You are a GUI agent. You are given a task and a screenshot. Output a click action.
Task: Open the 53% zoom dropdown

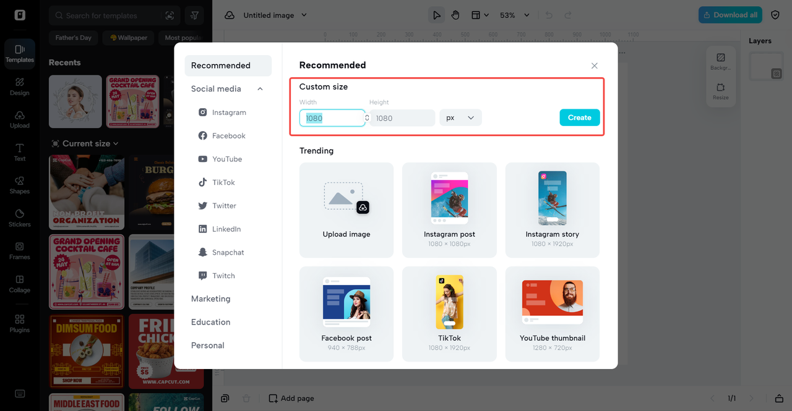click(x=515, y=15)
